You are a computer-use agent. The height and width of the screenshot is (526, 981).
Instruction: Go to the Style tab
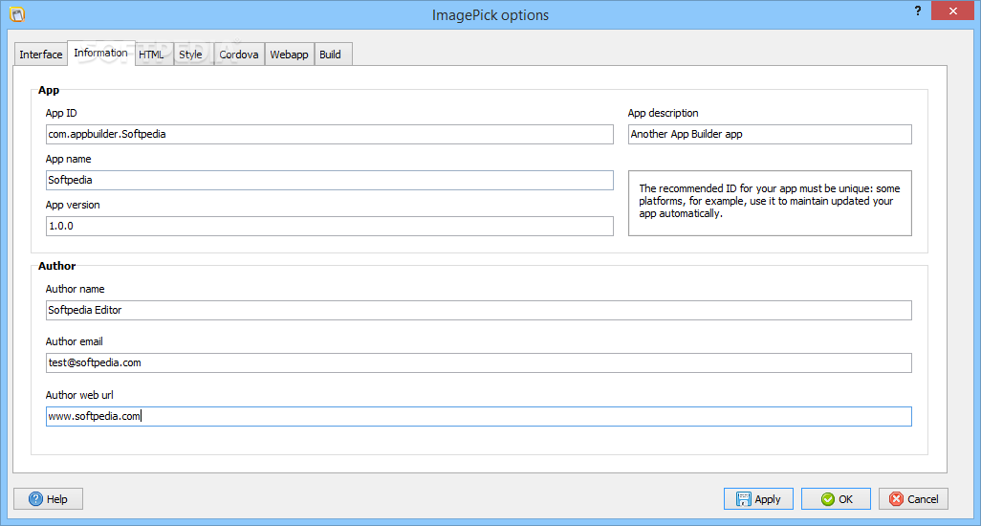[191, 55]
